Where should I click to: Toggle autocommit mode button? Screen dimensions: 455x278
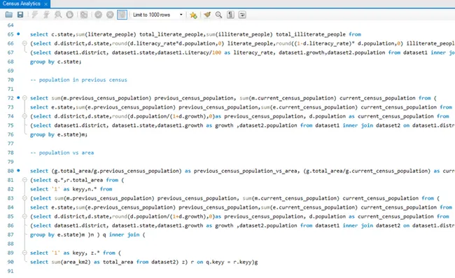[122, 15]
